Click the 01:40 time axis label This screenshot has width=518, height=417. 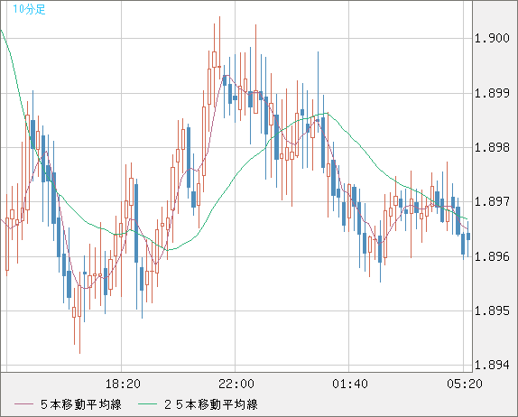350,384
